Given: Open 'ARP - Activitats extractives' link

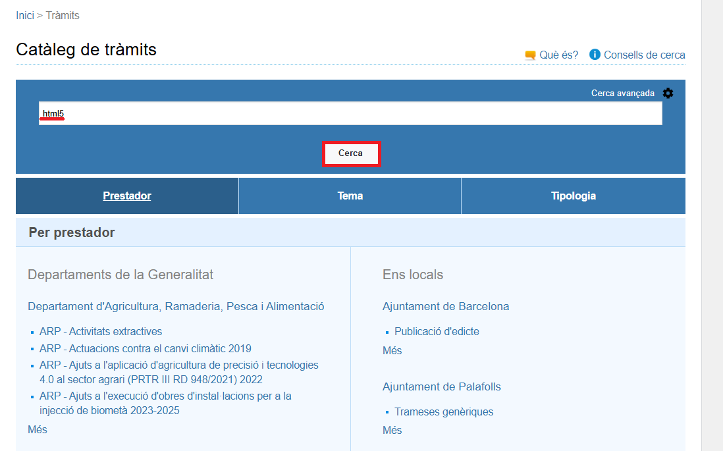Looking at the screenshot, I should pyautogui.click(x=101, y=331).
